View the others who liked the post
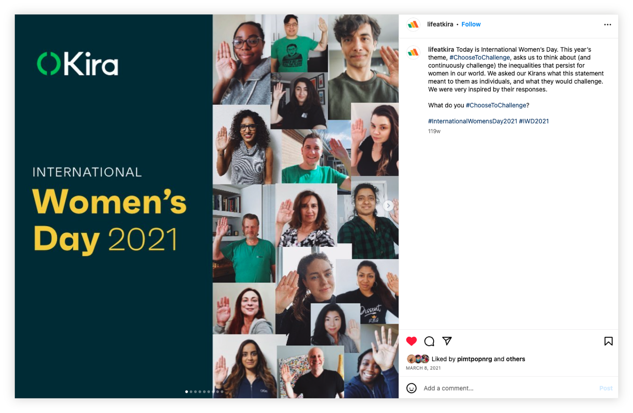 tap(515, 359)
